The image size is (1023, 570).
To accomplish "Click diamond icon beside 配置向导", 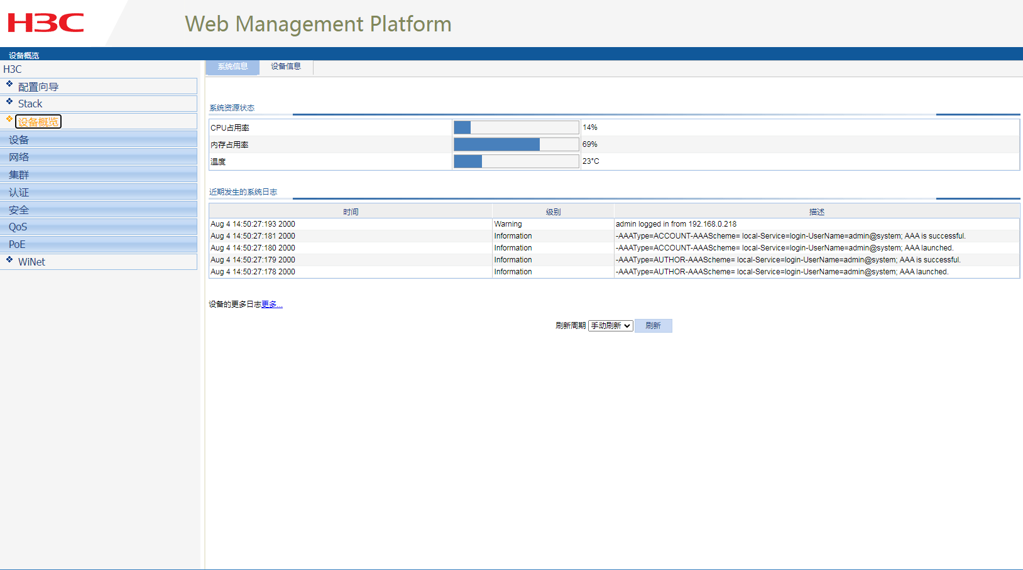I will point(9,83).
